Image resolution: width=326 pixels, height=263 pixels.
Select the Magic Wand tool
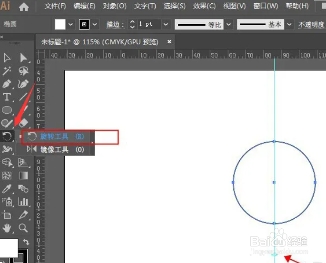coord(7,71)
